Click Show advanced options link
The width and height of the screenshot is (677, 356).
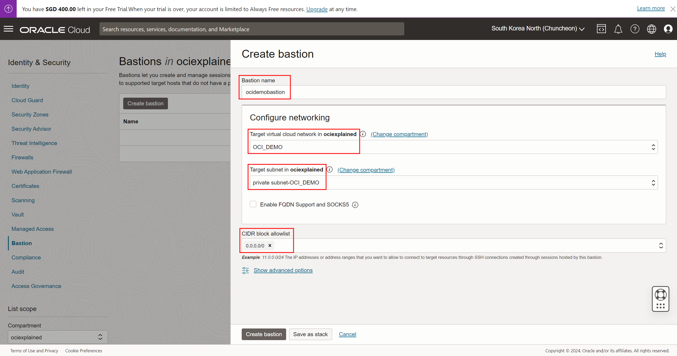coord(283,270)
